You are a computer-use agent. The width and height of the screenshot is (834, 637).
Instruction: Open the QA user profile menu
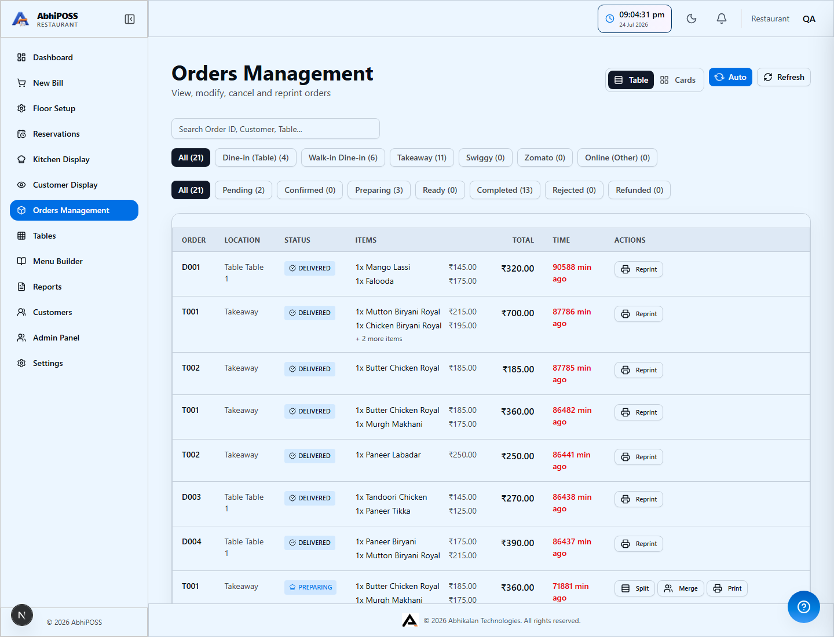[x=809, y=19]
